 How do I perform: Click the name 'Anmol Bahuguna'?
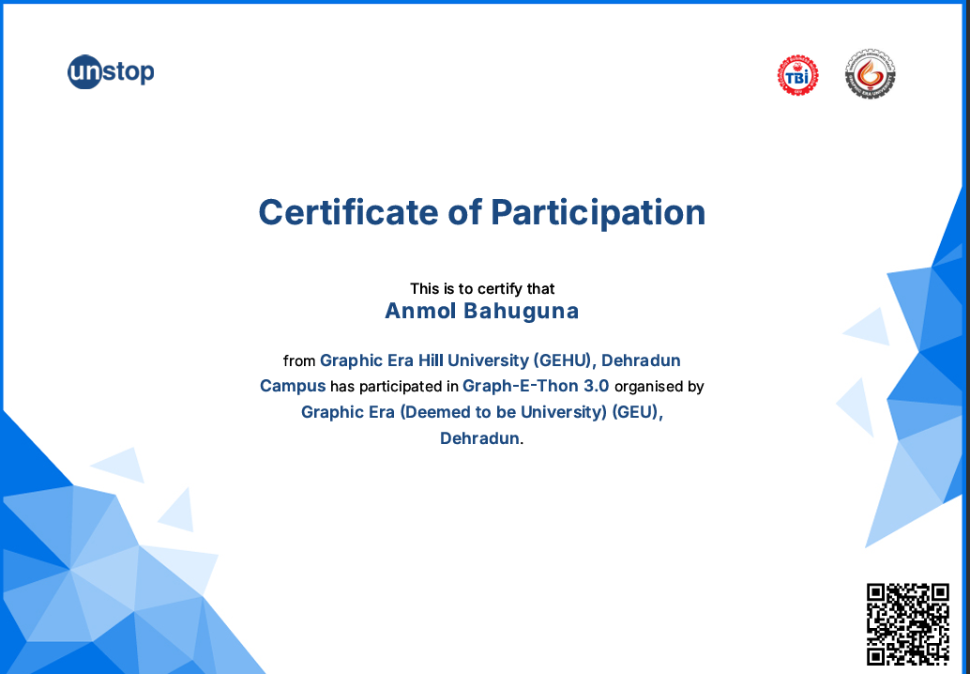pos(481,311)
